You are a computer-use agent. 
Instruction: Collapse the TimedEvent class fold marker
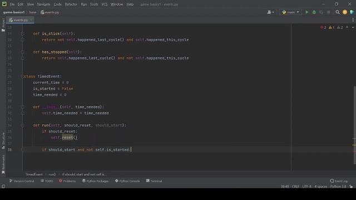[22, 77]
